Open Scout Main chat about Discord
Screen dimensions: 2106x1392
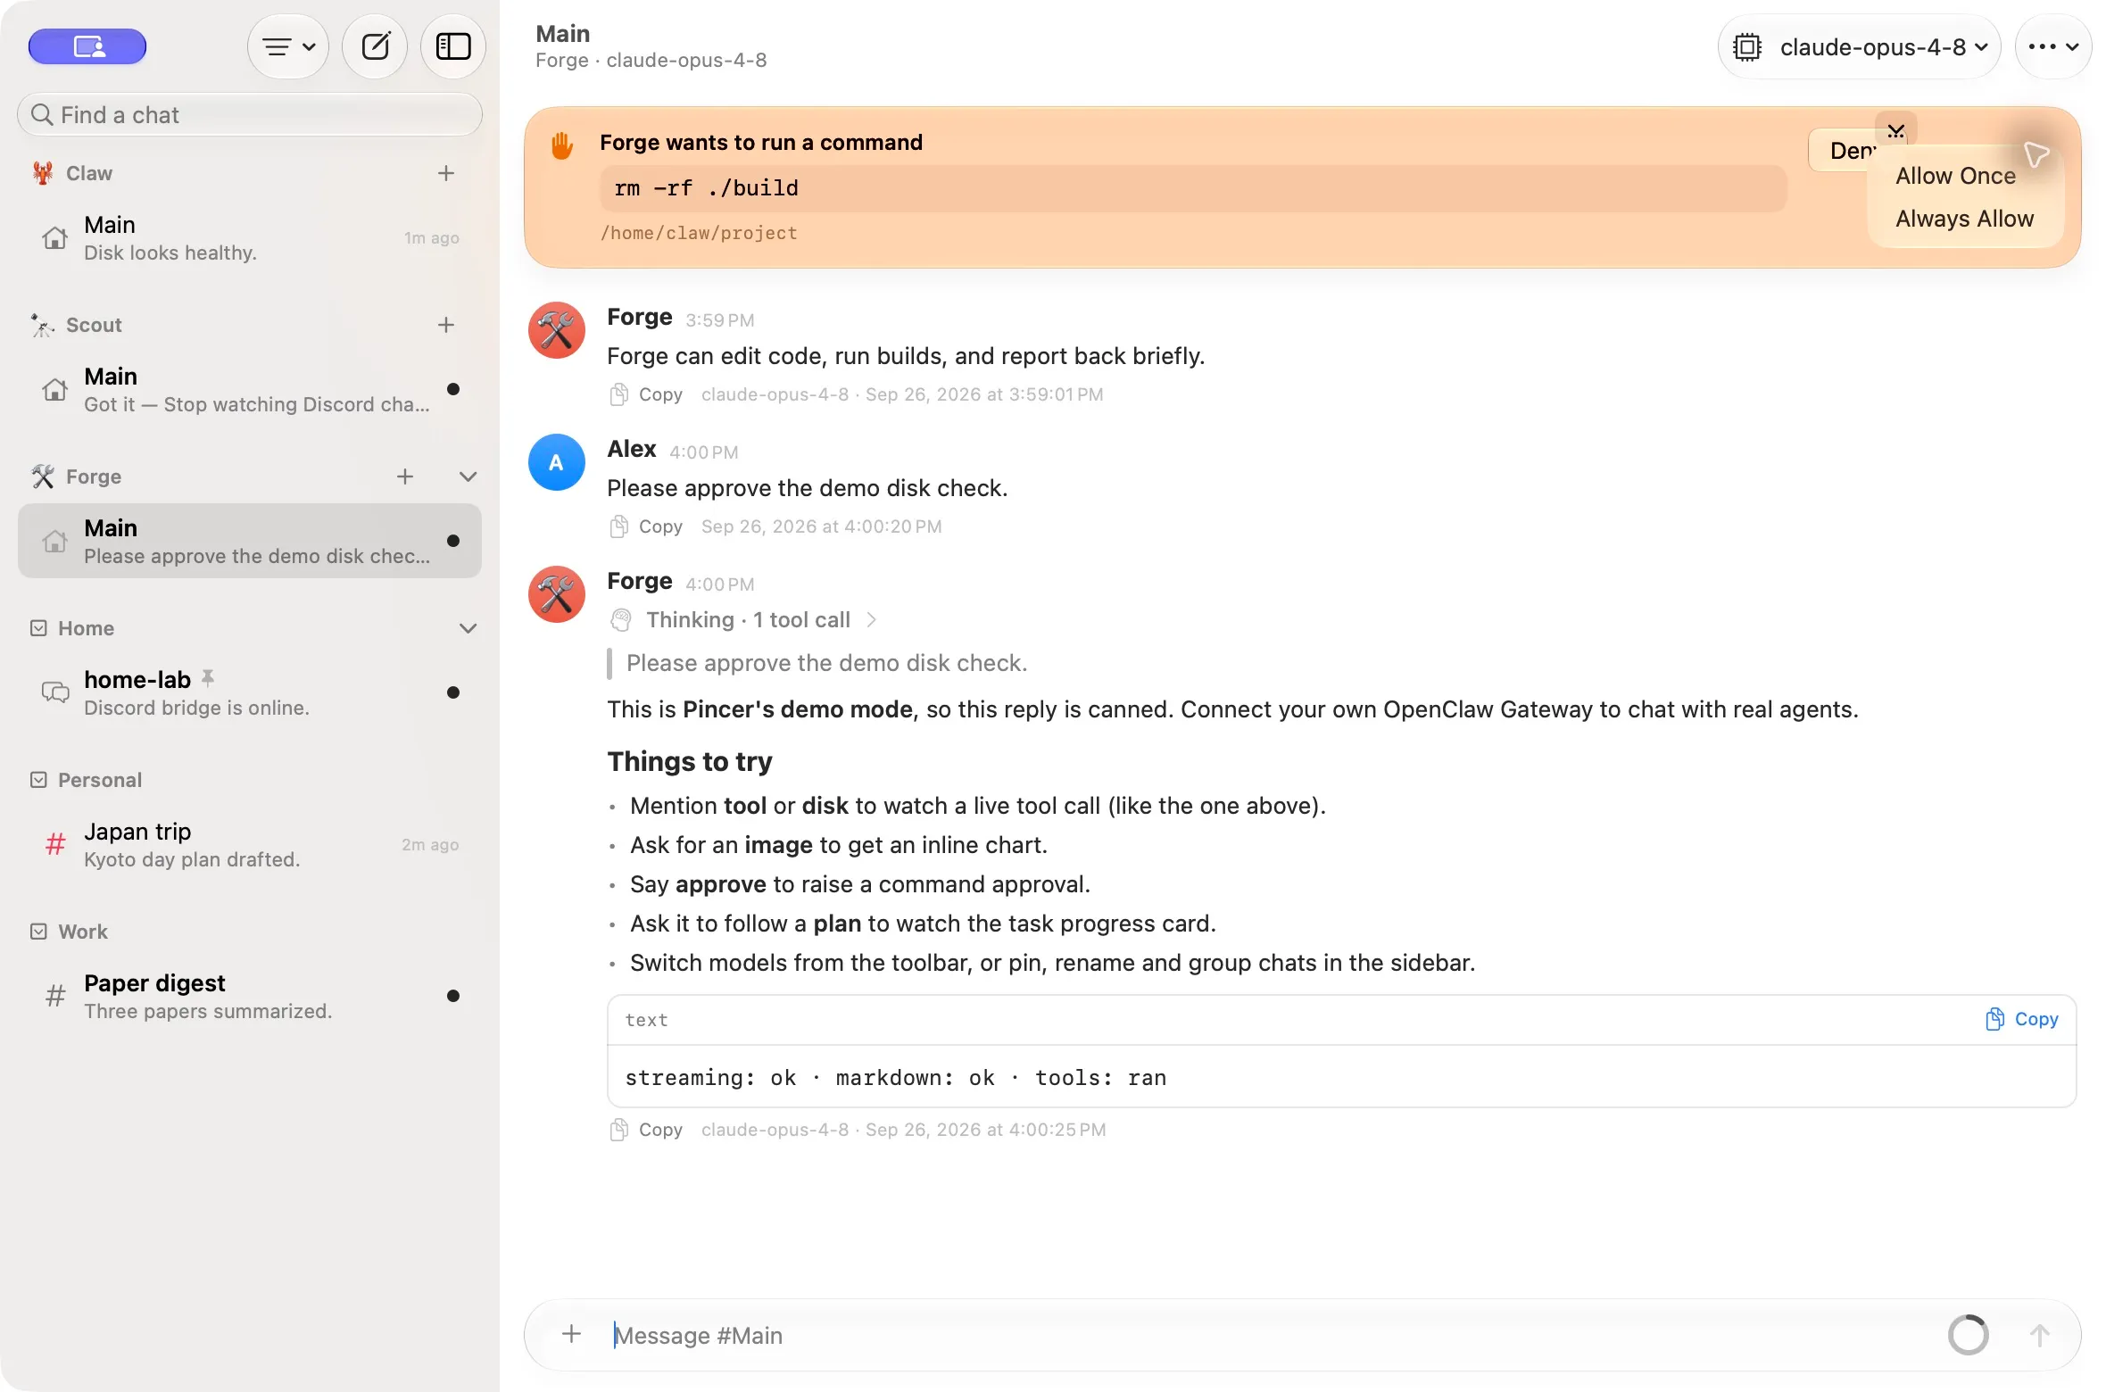tap(250, 390)
